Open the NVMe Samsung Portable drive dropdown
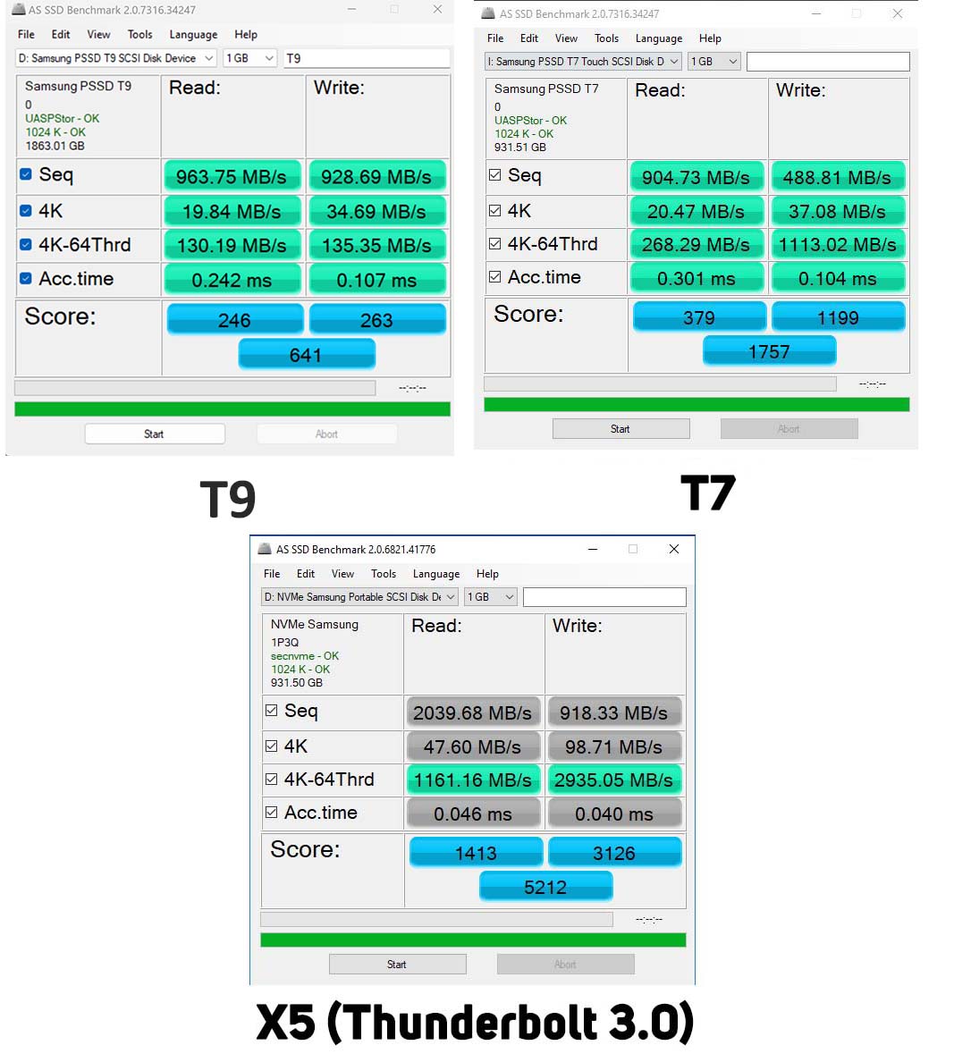Image resolution: width=954 pixels, height=1062 pixels. [x=359, y=596]
